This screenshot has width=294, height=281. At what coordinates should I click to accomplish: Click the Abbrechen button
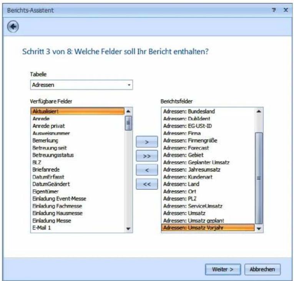(262, 269)
